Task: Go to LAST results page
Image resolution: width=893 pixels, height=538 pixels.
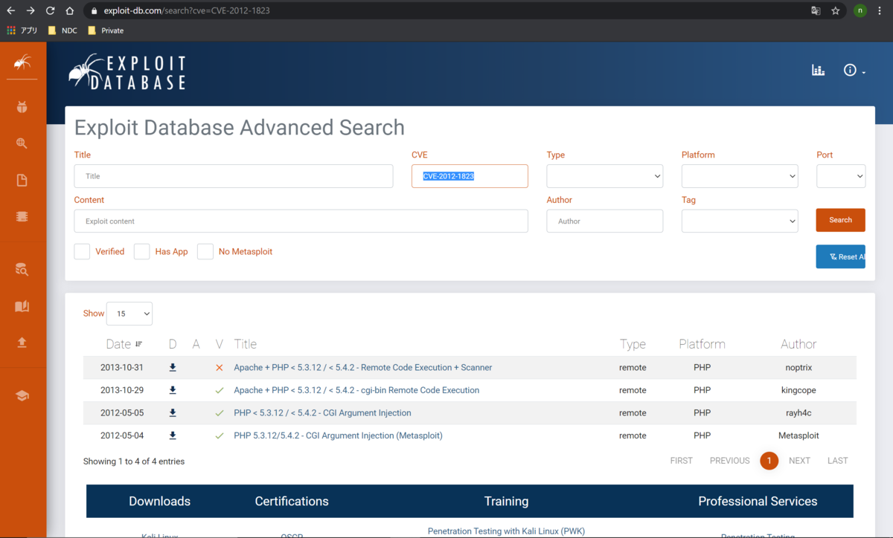Action: 837,461
